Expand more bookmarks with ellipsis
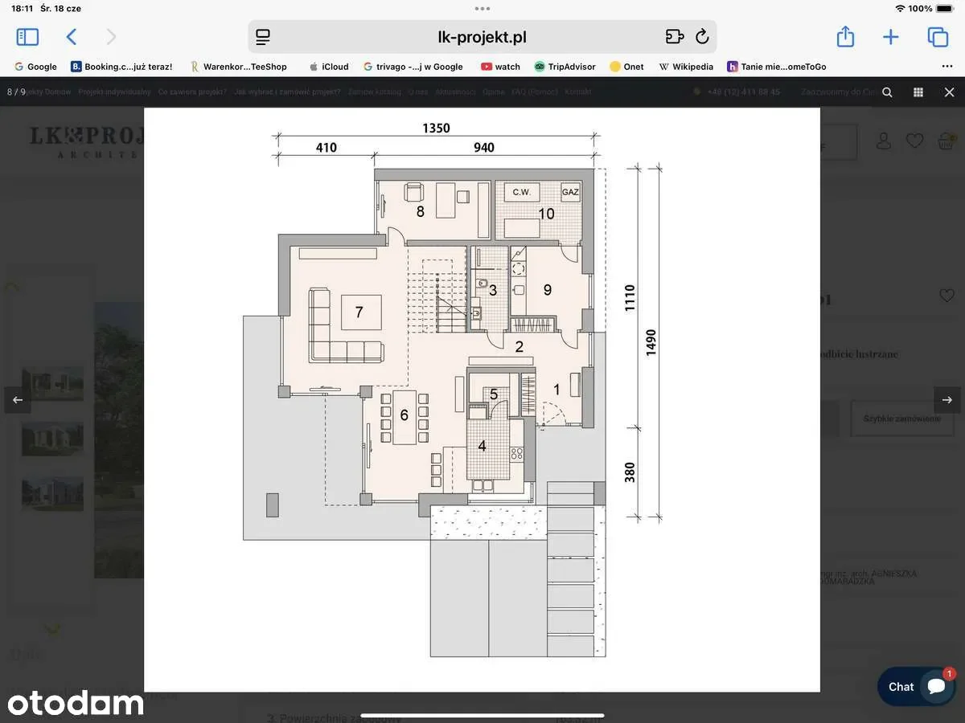 [x=947, y=67]
